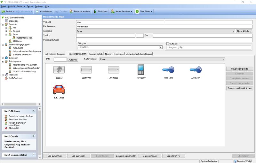256x163 pixels.
Task: Open the Abteilung dropdown
Action: (233, 31)
